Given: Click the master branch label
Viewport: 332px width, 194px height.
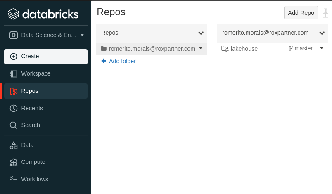Looking at the screenshot, I should coord(304,48).
